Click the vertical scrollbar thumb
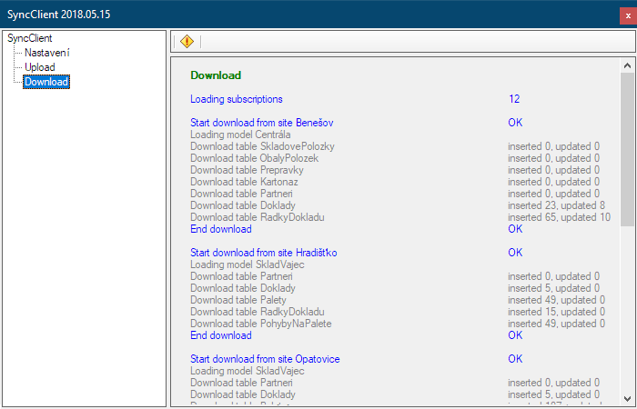The width and height of the screenshot is (637, 409). point(627,149)
